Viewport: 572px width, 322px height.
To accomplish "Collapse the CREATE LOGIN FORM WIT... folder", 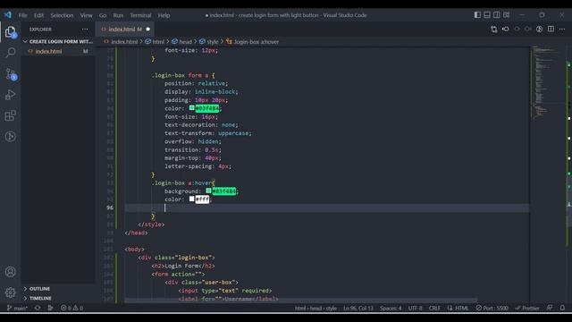I will coord(58,42).
